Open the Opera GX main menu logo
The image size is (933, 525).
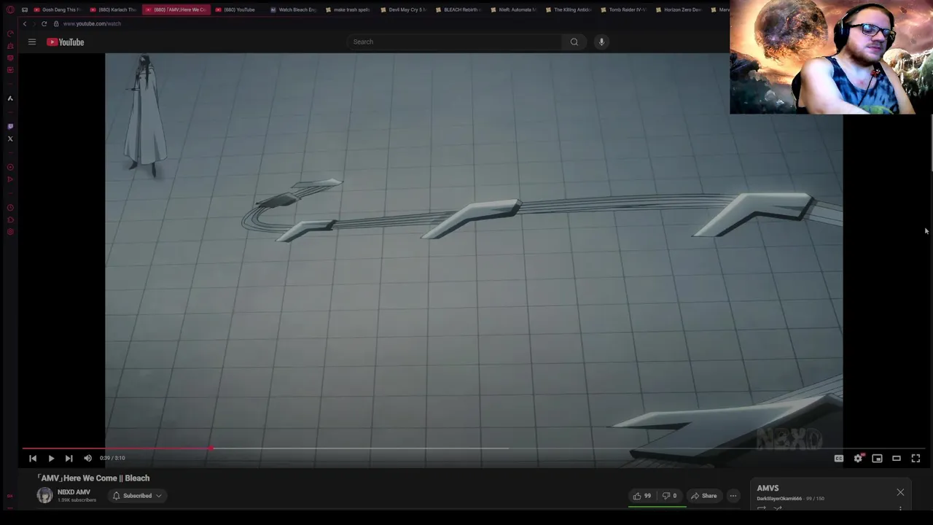click(x=10, y=9)
